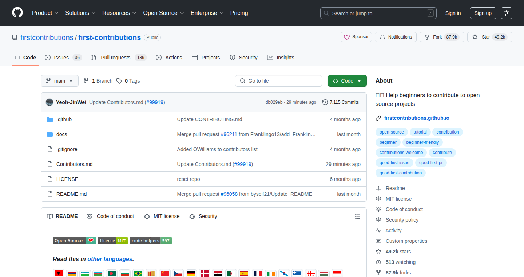Image resolution: width=524 pixels, height=277 pixels.
Task: Click the Sponsor heart button
Action: click(x=356, y=37)
